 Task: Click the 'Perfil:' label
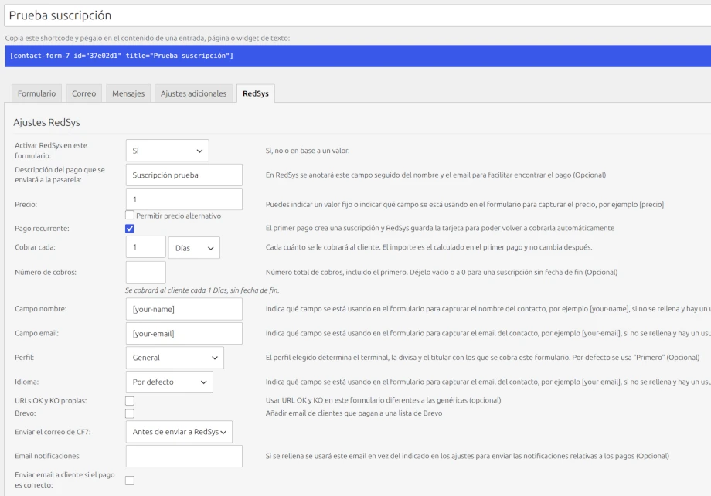[x=25, y=357]
